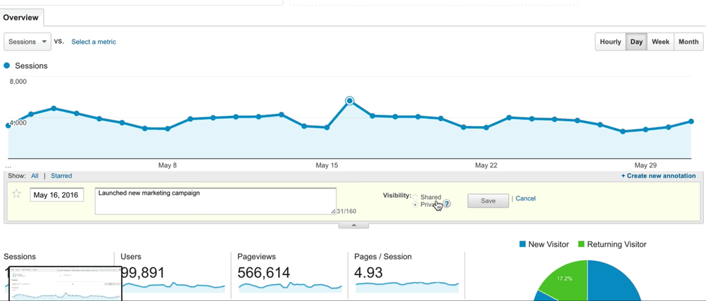Star the May 16 annotation

pos(17,194)
